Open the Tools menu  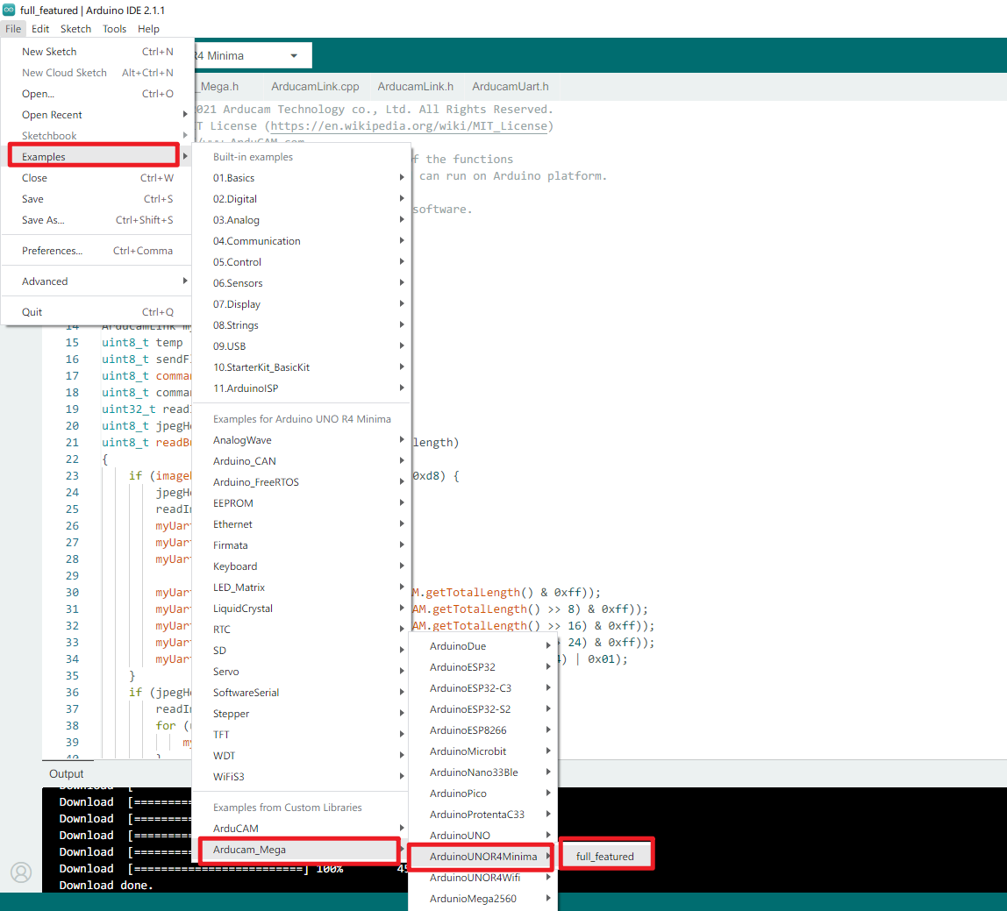click(114, 29)
